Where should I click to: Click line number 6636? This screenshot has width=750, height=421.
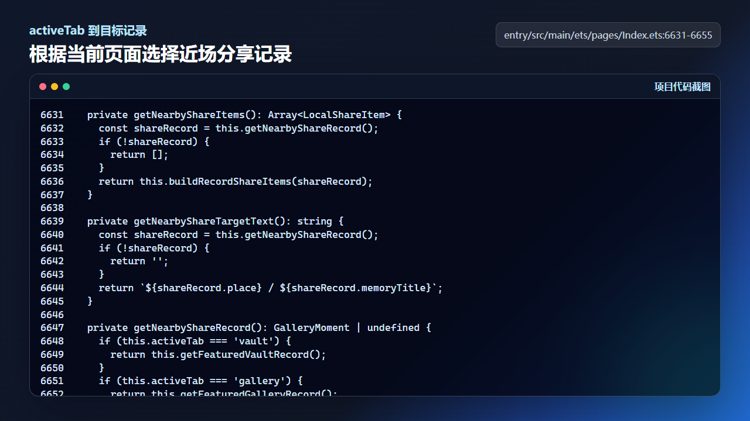tap(52, 182)
